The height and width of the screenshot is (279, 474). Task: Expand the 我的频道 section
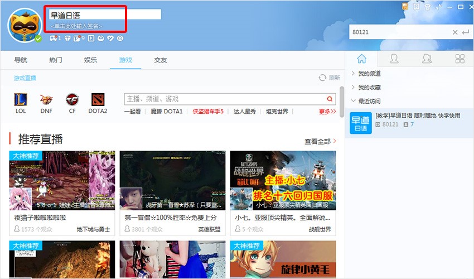pyautogui.click(x=369, y=74)
